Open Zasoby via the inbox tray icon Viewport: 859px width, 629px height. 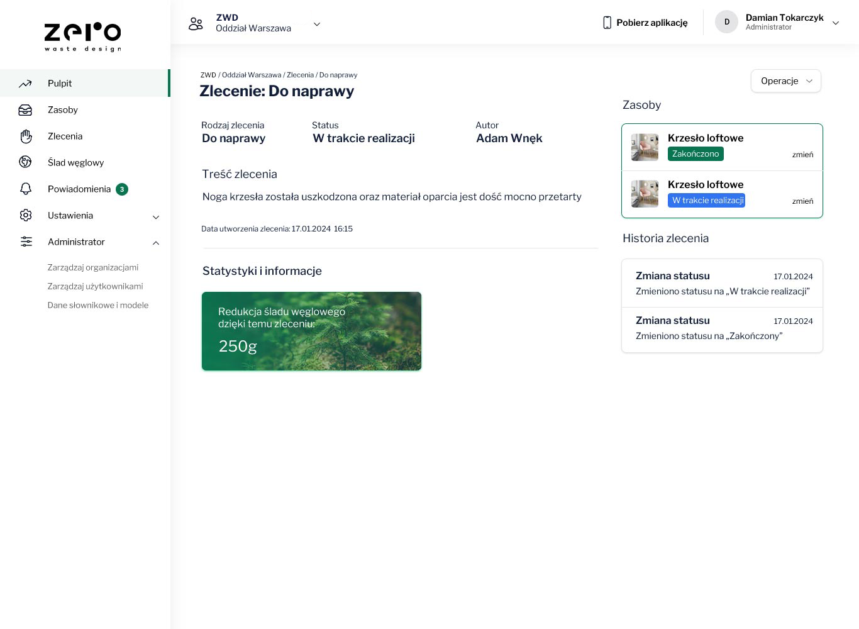[25, 110]
